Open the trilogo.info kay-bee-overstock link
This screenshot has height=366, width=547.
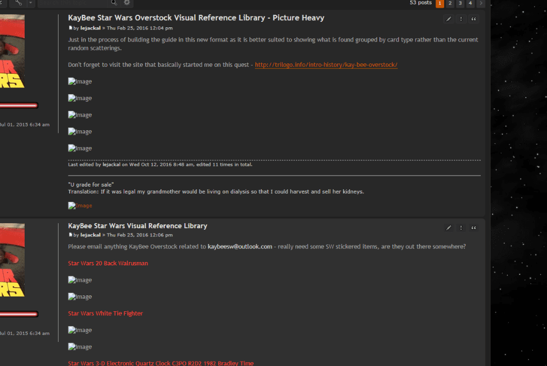click(326, 65)
